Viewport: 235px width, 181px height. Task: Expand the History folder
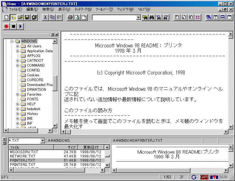pos(18,114)
